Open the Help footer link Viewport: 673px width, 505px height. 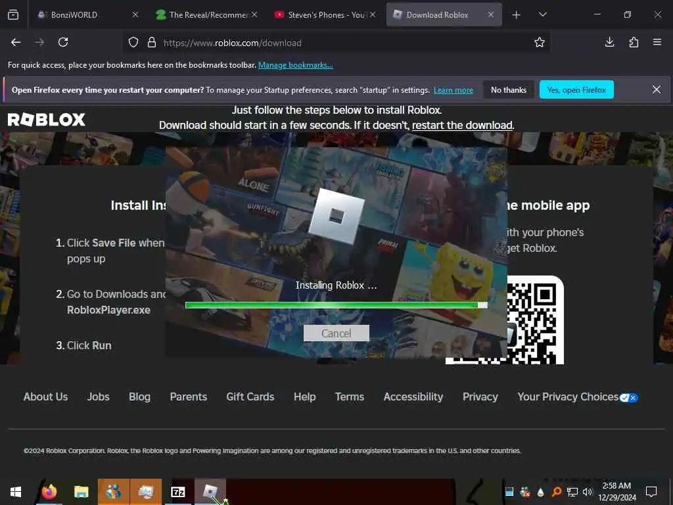[305, 397]
